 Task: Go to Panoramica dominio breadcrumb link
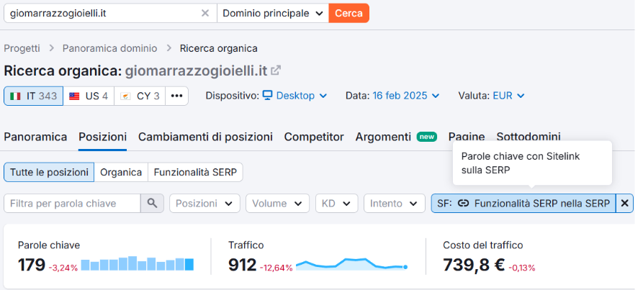point(109,48)
